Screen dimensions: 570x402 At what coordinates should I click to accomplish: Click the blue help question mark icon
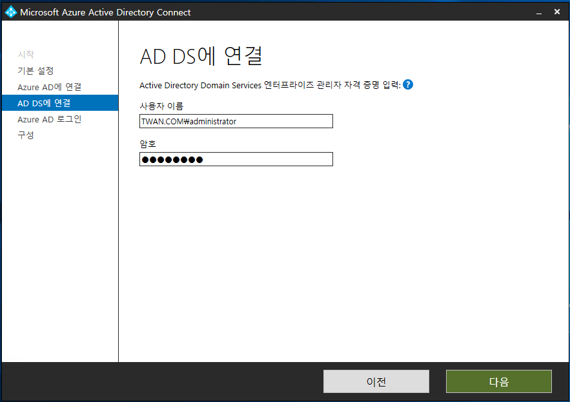coord(408,84)
